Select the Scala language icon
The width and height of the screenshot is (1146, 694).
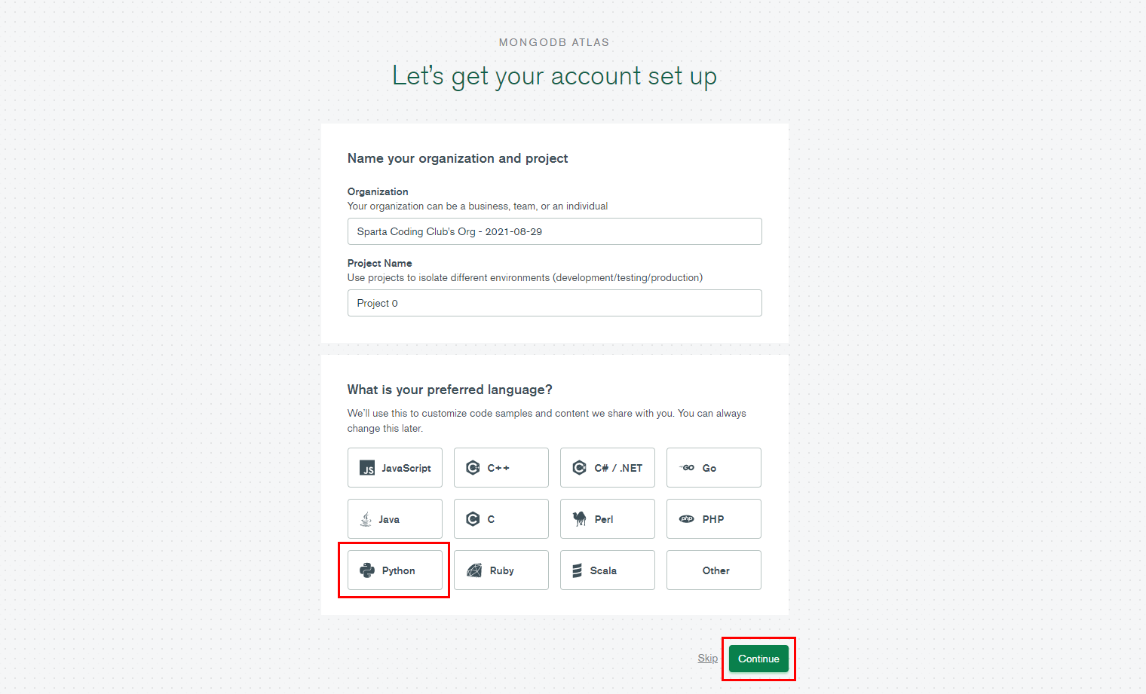point(577,570)
